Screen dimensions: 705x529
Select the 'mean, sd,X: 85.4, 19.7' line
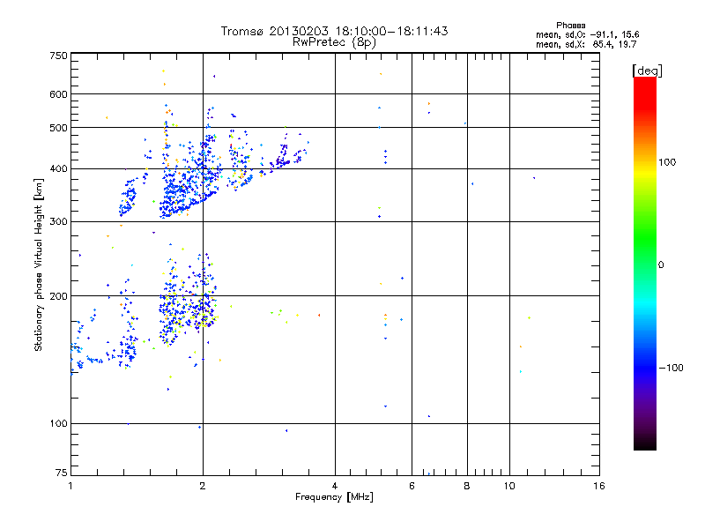point(586,44)
